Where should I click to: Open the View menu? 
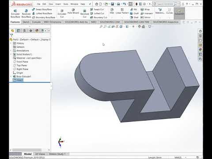click(51, 4)
